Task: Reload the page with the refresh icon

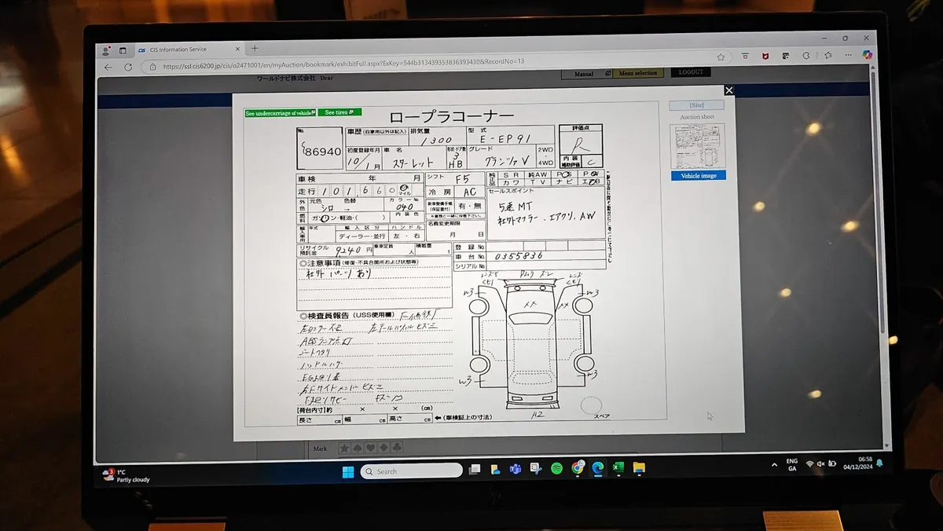Action: (128, 68)
